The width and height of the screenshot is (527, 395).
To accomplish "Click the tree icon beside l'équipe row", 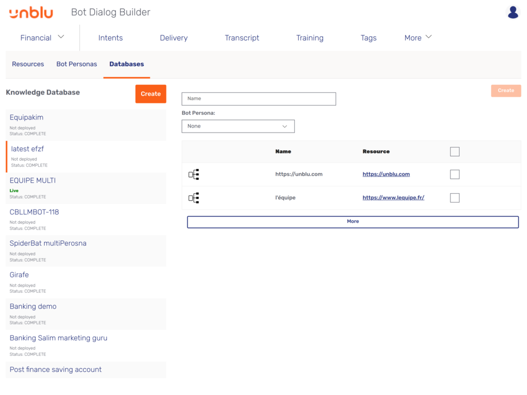I will [x=194, y=197].
